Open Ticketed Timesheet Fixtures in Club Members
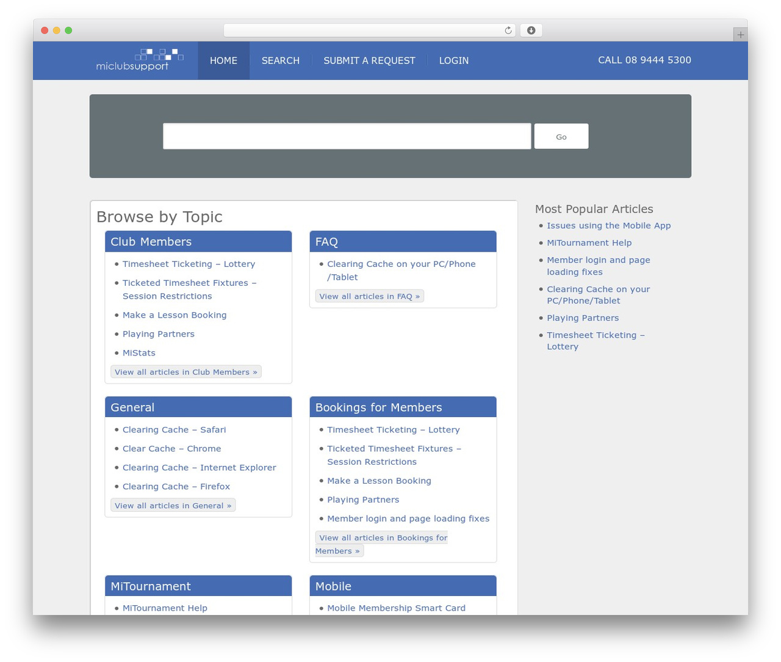Viewport: 781px width, 662px height. click(189, 289)
